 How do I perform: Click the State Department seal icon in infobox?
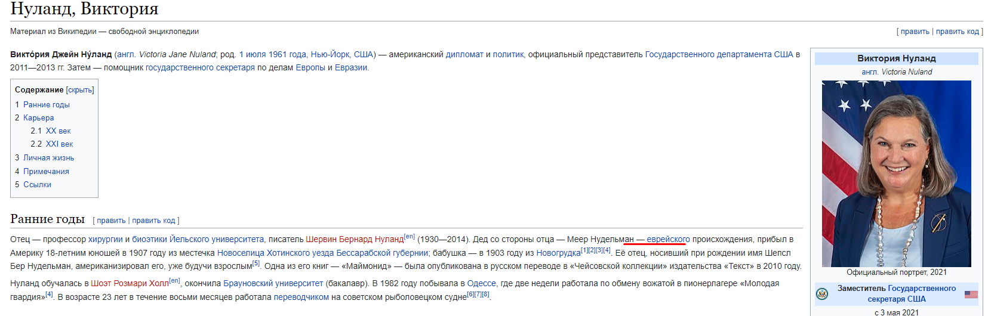coord(822,294)
